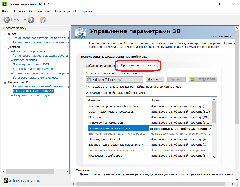The height and width of the screenshot is (187, 240).
Task: Open the Рабочий стол menu
Action: (39, 11)
